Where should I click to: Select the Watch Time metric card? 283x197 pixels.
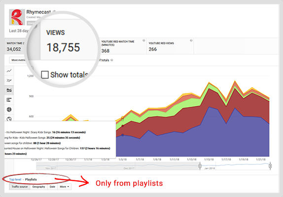pos(15,46)
